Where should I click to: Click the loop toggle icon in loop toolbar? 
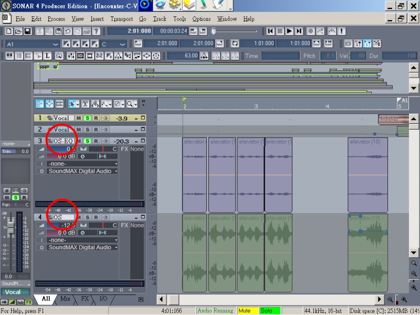point(235,44)
